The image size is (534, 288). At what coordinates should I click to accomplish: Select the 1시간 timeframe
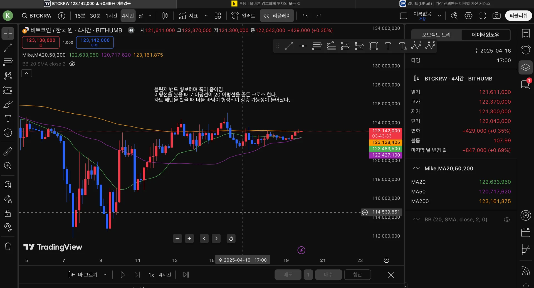point(111,16)
